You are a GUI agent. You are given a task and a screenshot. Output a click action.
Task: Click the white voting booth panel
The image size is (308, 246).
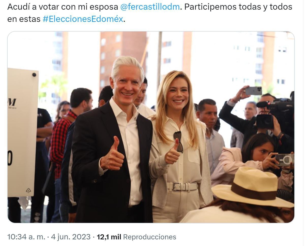[23, 133]
